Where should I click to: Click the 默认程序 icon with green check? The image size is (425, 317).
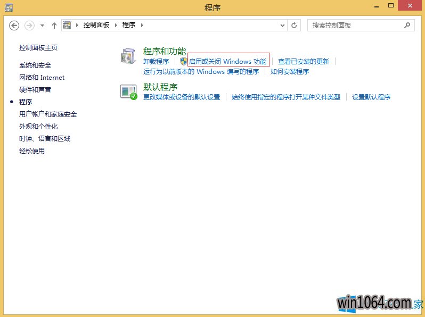tap(129, 92)
